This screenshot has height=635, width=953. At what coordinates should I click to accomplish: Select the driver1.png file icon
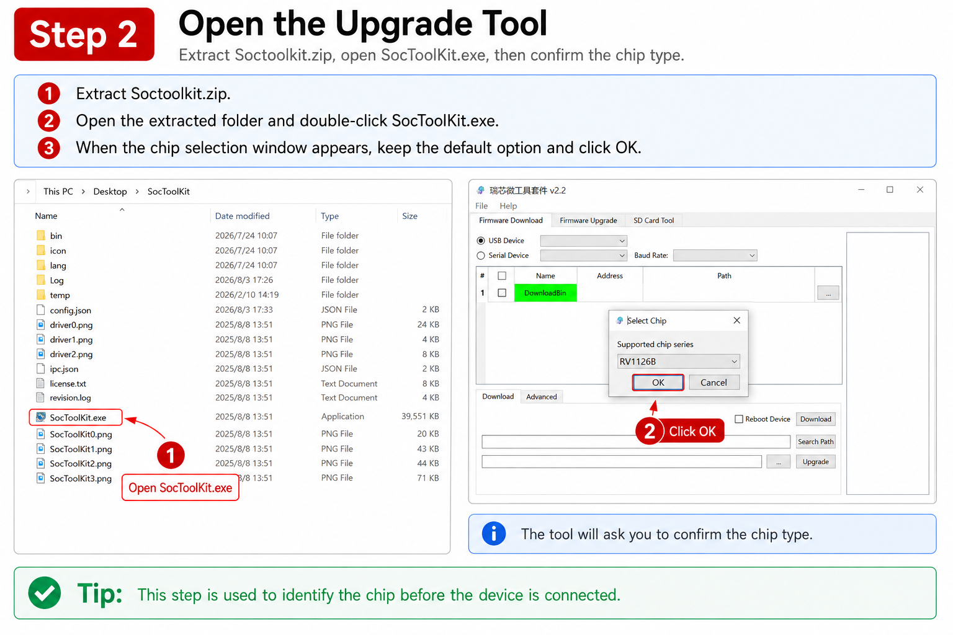tap(41, 340)
